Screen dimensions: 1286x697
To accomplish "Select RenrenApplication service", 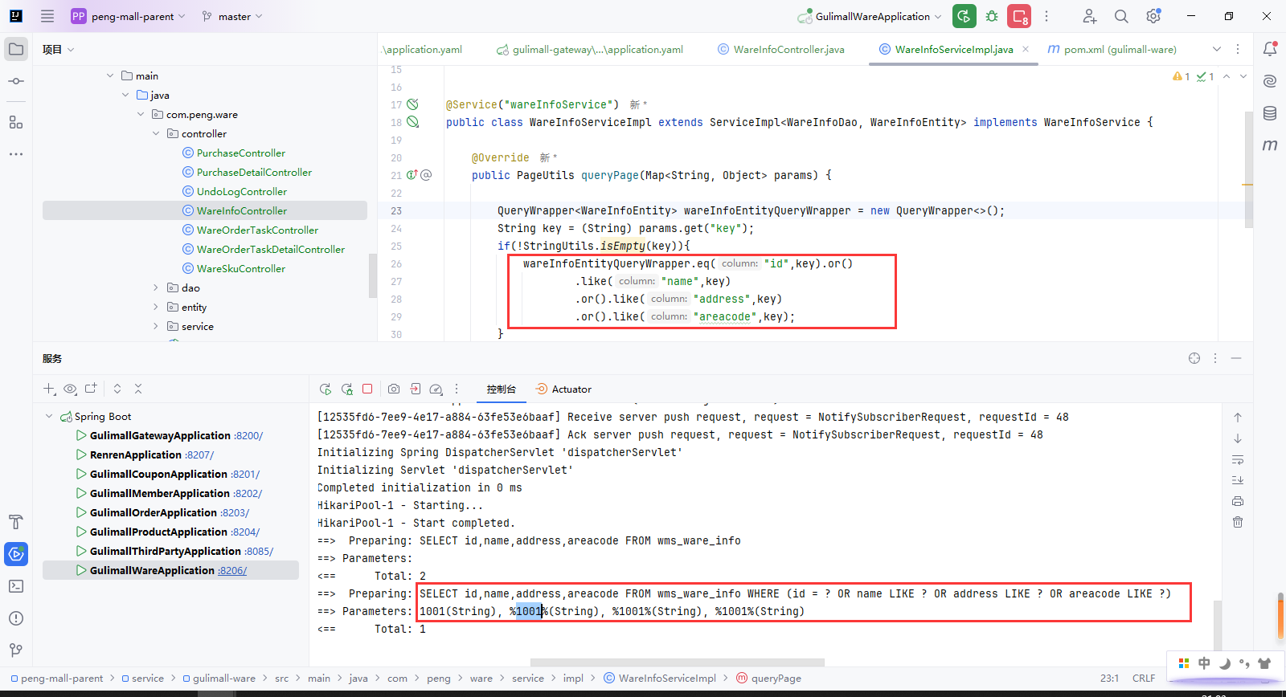I will pos(136,454).
